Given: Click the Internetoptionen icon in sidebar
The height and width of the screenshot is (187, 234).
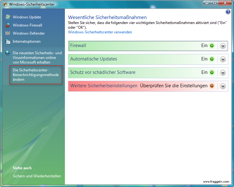Looking at the screenshot, I should pyautogui.click(x=8, y=41).
